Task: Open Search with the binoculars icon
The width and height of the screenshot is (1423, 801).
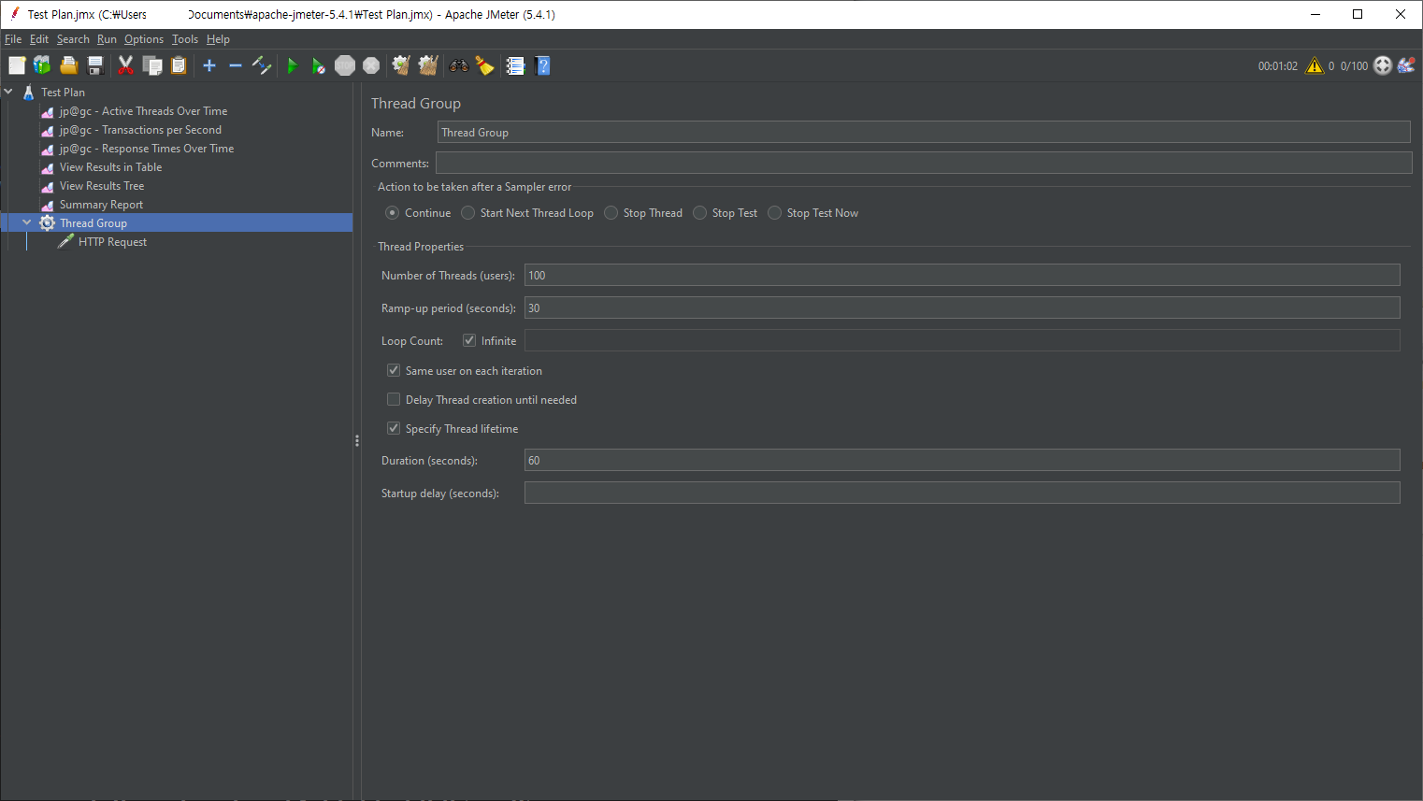Action: coord(459,65)
